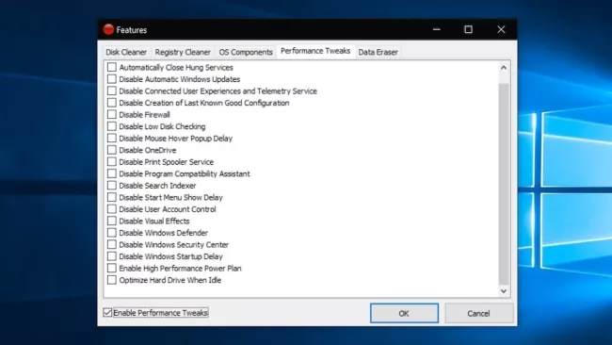Tick the Disable Firewall checkbox
The image size is (612, 345).
(x=112, y=114)
